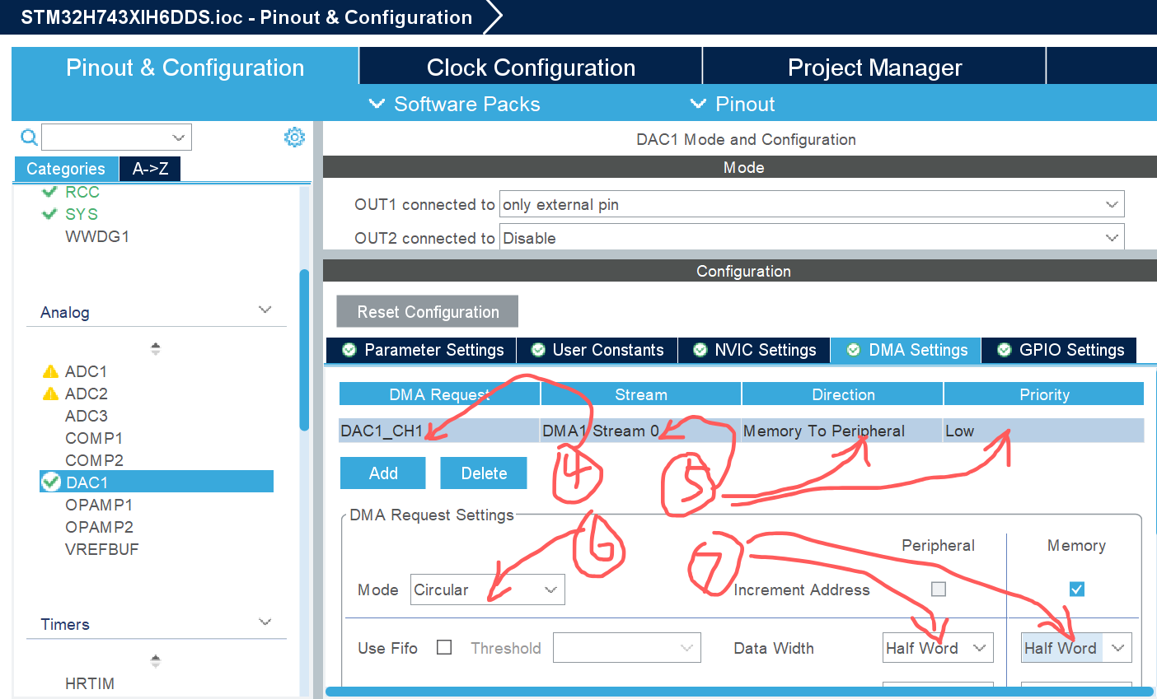Click the NVIC Settings tab check icon

[700, 350]
